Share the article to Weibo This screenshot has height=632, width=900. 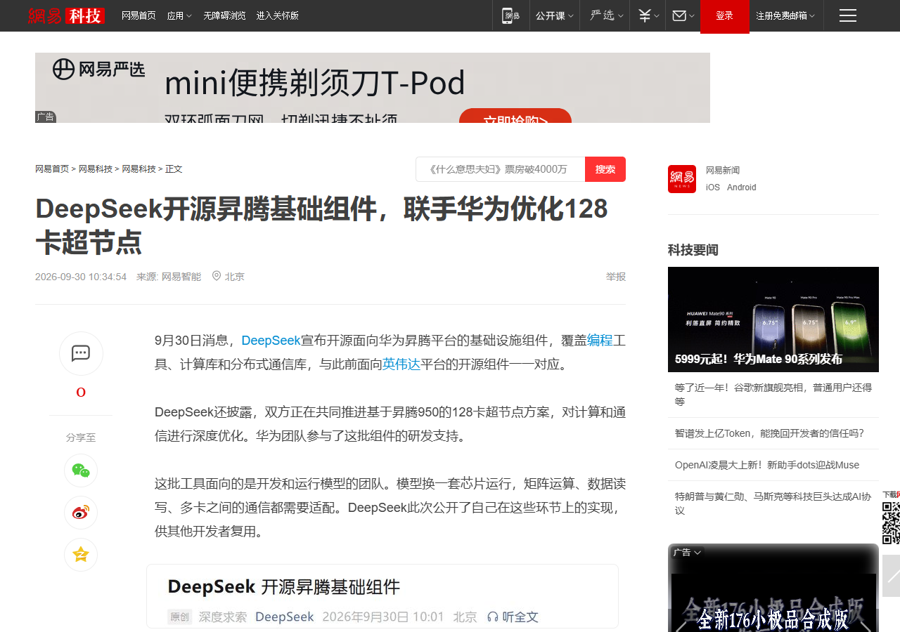[x=81, y=513]
